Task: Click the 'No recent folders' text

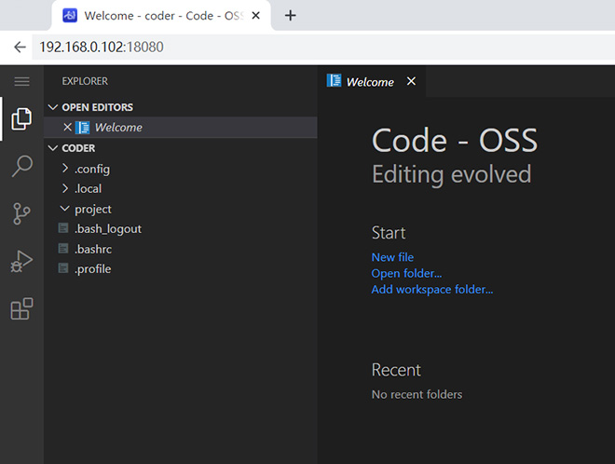Action: pyautogui.click(x=417, y=394)
